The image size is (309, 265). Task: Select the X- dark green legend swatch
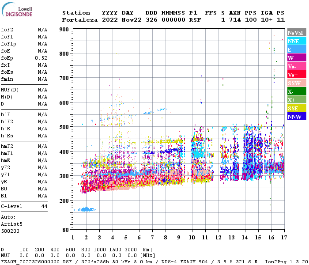pos(297,91)
